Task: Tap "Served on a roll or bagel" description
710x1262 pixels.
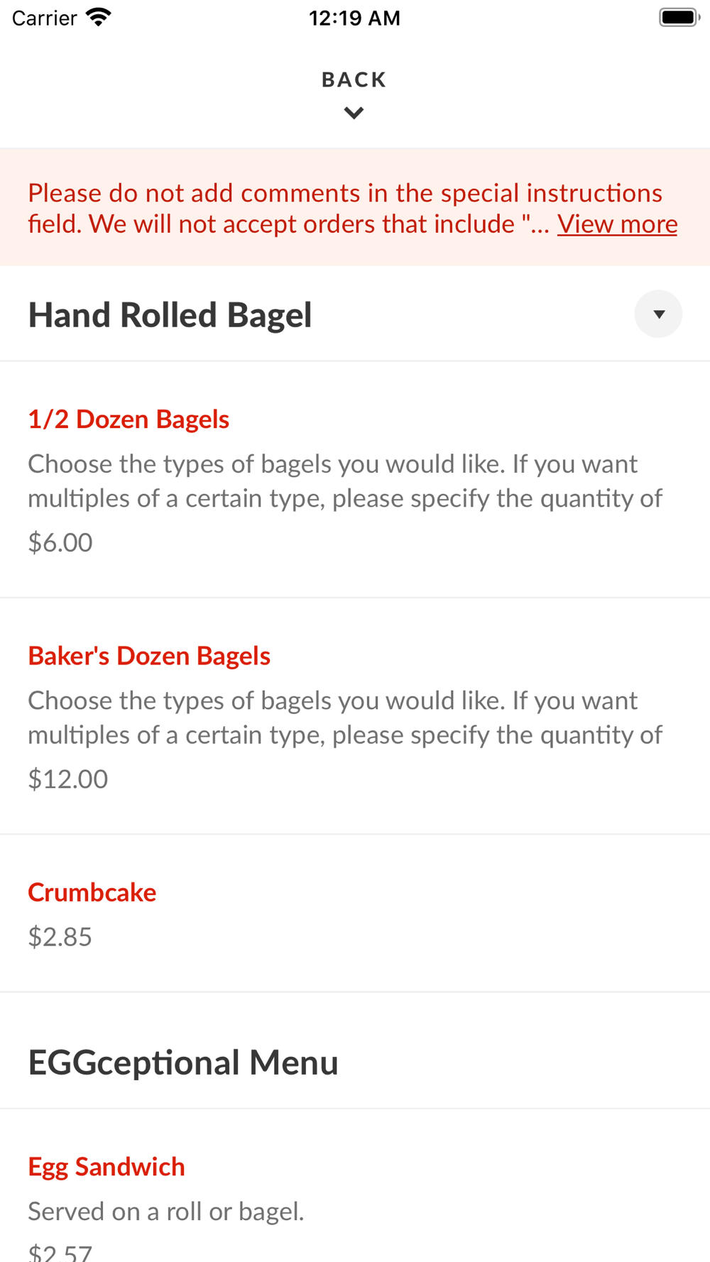Action: (166, 1211)
